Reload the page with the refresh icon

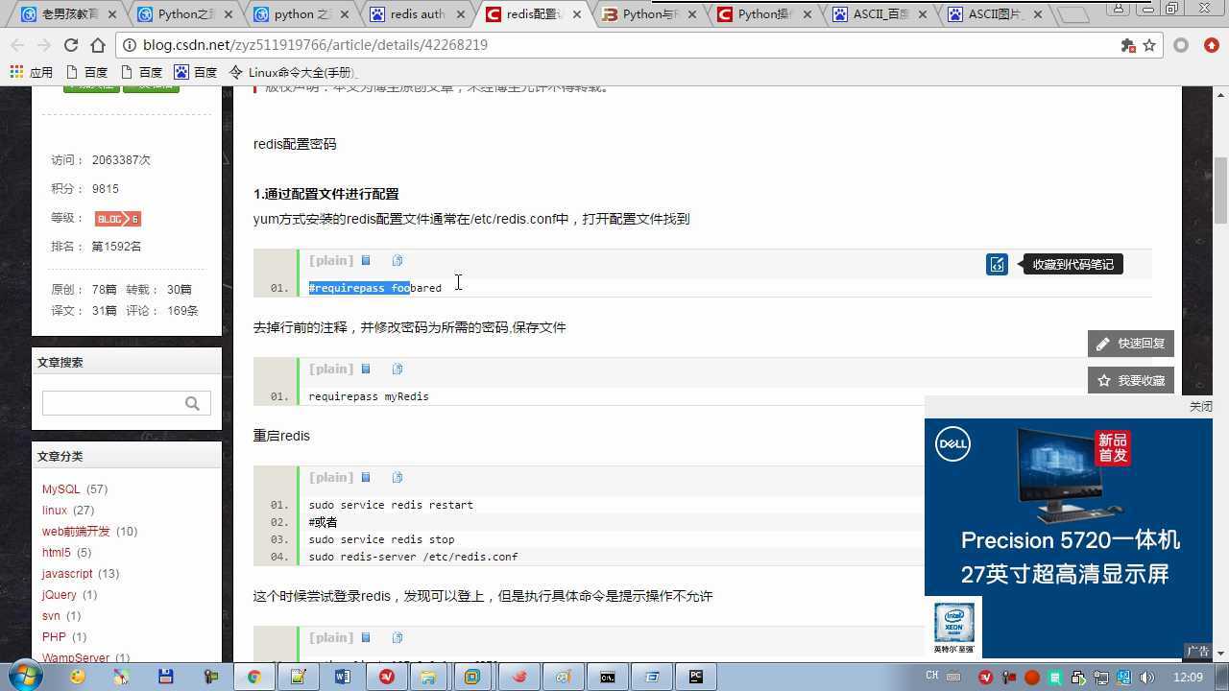coord(70,45)
